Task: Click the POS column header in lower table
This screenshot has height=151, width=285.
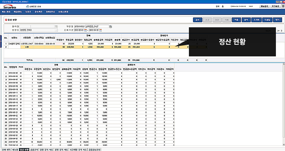Action: pos(21,67)
